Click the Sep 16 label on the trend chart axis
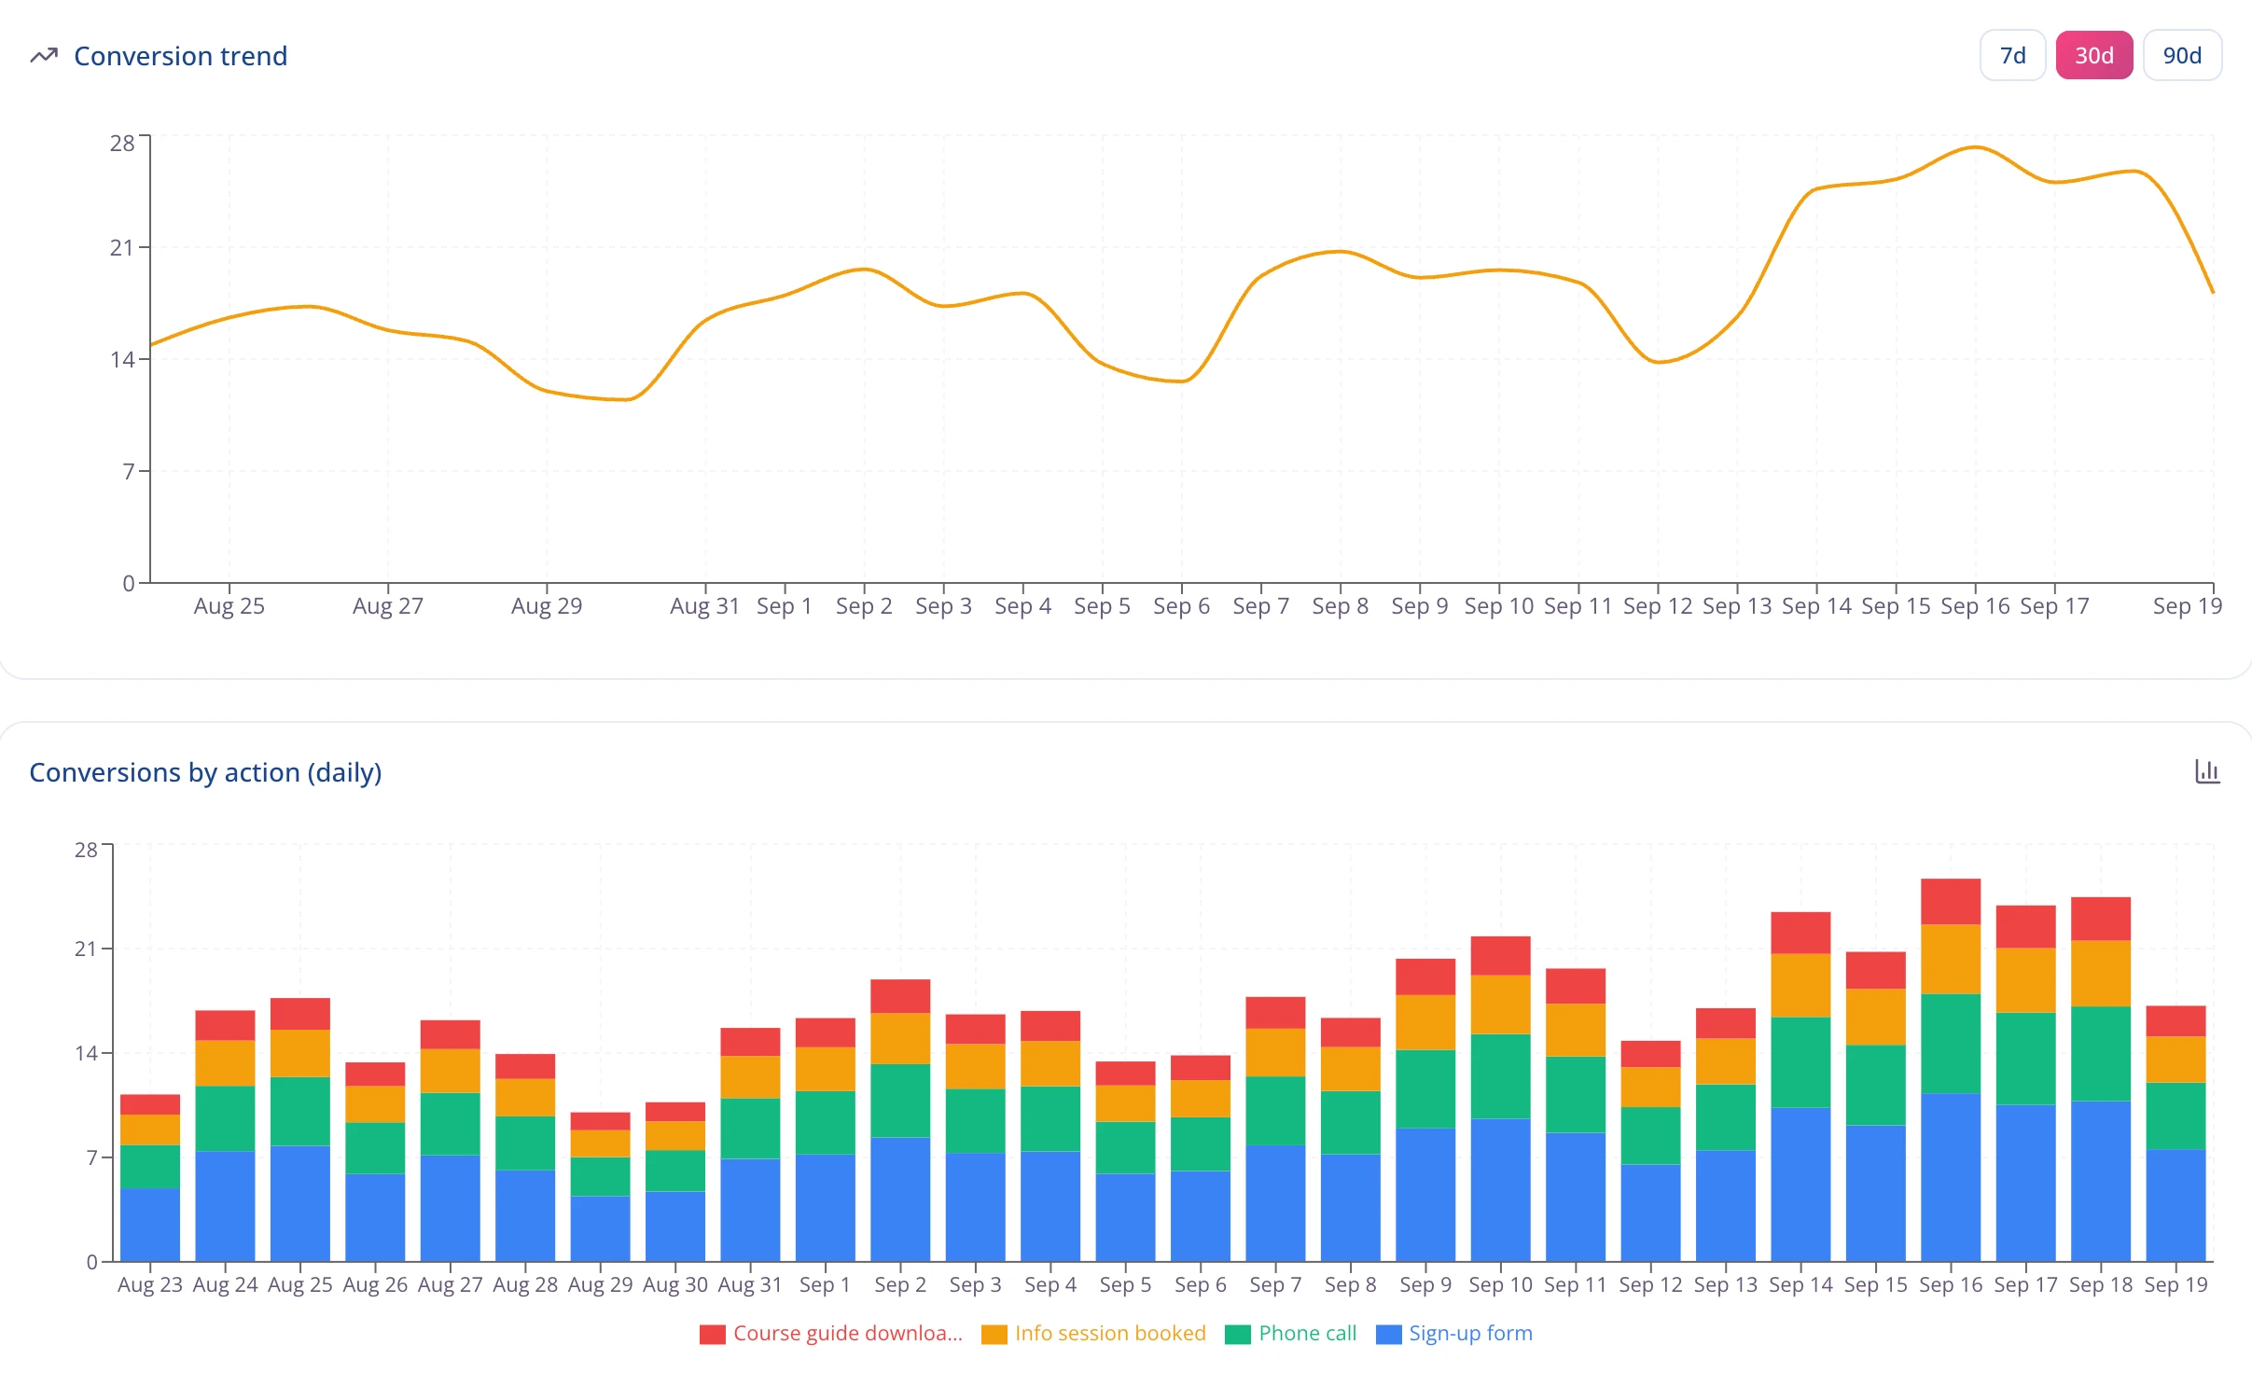The image size is (2252, 1386). pyautogui.click(x=1975, y=606)
